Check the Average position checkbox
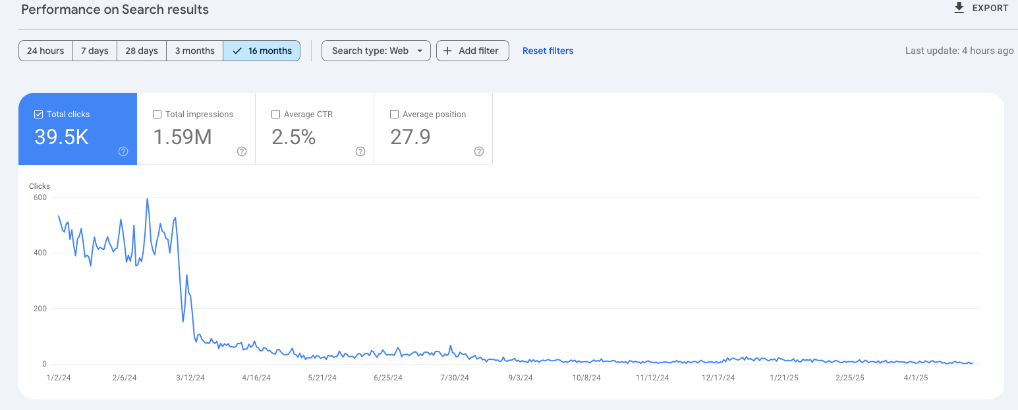 pos(395,115)
